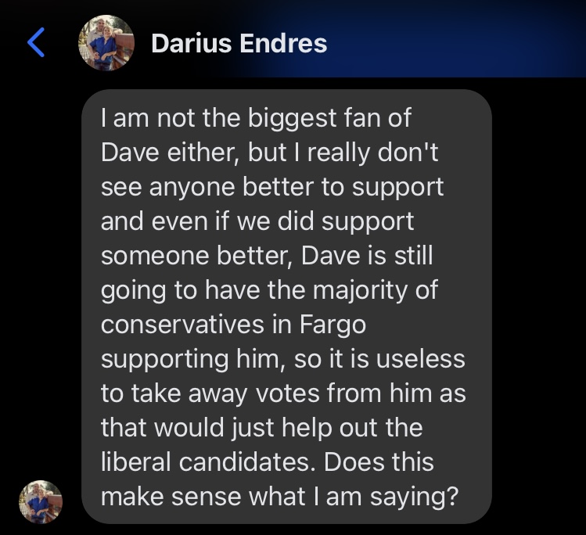This screenshot has height=535, width=586.
Task: Open the Darius Endres contact name
Action: coord(239,43)
